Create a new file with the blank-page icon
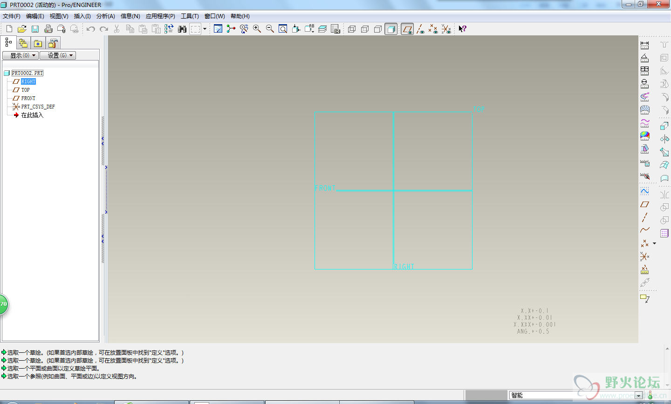 coord(9,29)
